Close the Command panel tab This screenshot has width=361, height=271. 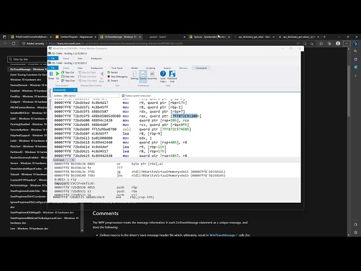(x=73, y=160)
